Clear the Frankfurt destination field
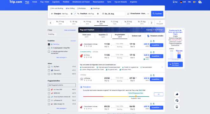Screen dimensions: 210x114 (98, 14)
